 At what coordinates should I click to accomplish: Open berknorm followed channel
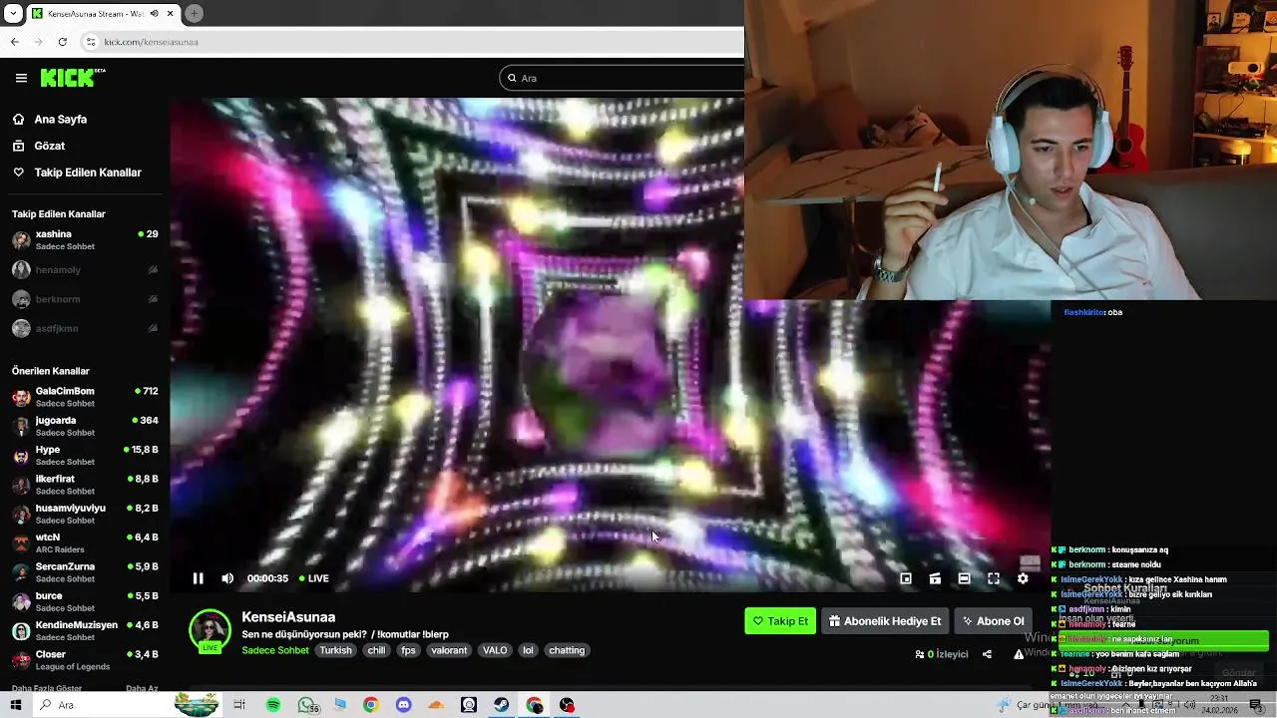[85, 299]
